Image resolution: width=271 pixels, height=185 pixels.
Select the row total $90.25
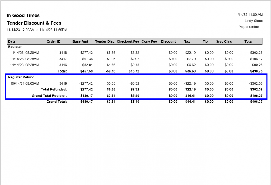click(x=257, y=65)
